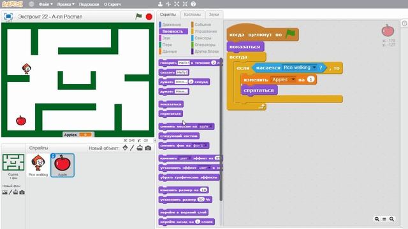Paint a new backdrop
Screen dimensions: 408x229
click(10, 192)
